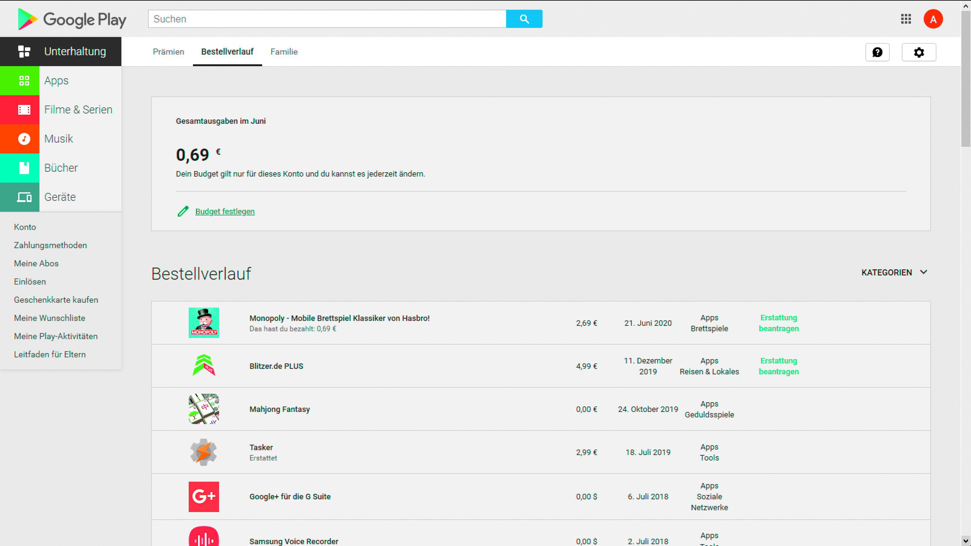Open the Geräte section
971x546 pixels.
(x=59, y=197)
